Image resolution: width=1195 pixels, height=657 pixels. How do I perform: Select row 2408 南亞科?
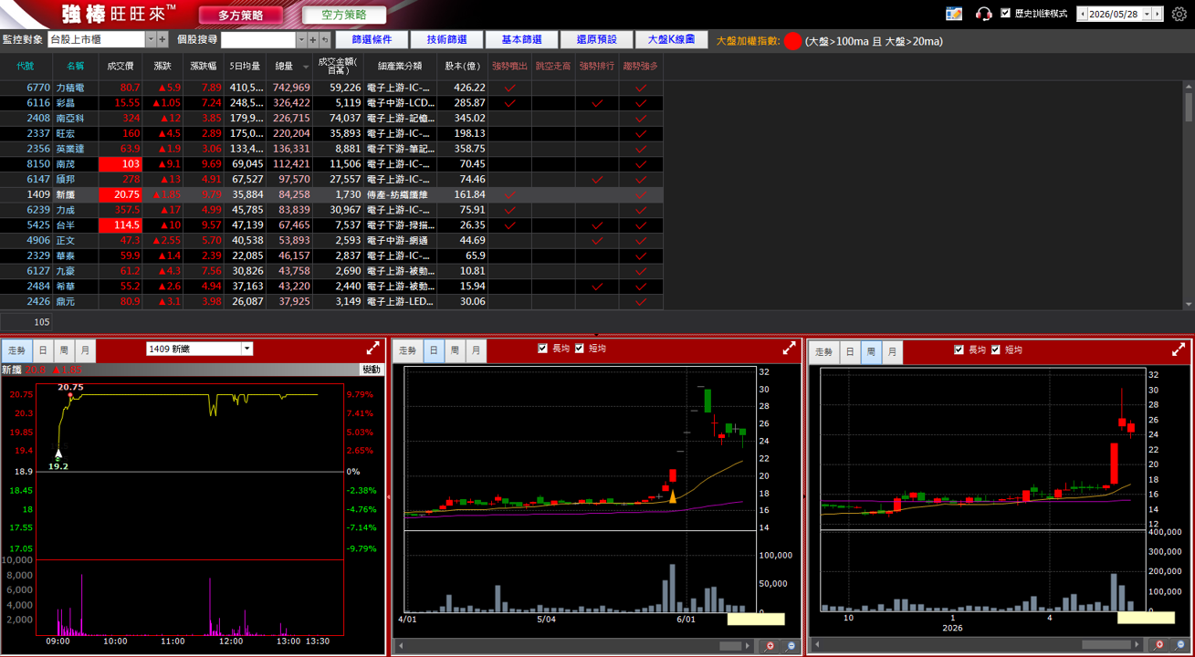pyautogui.click(x=331, y=119)
